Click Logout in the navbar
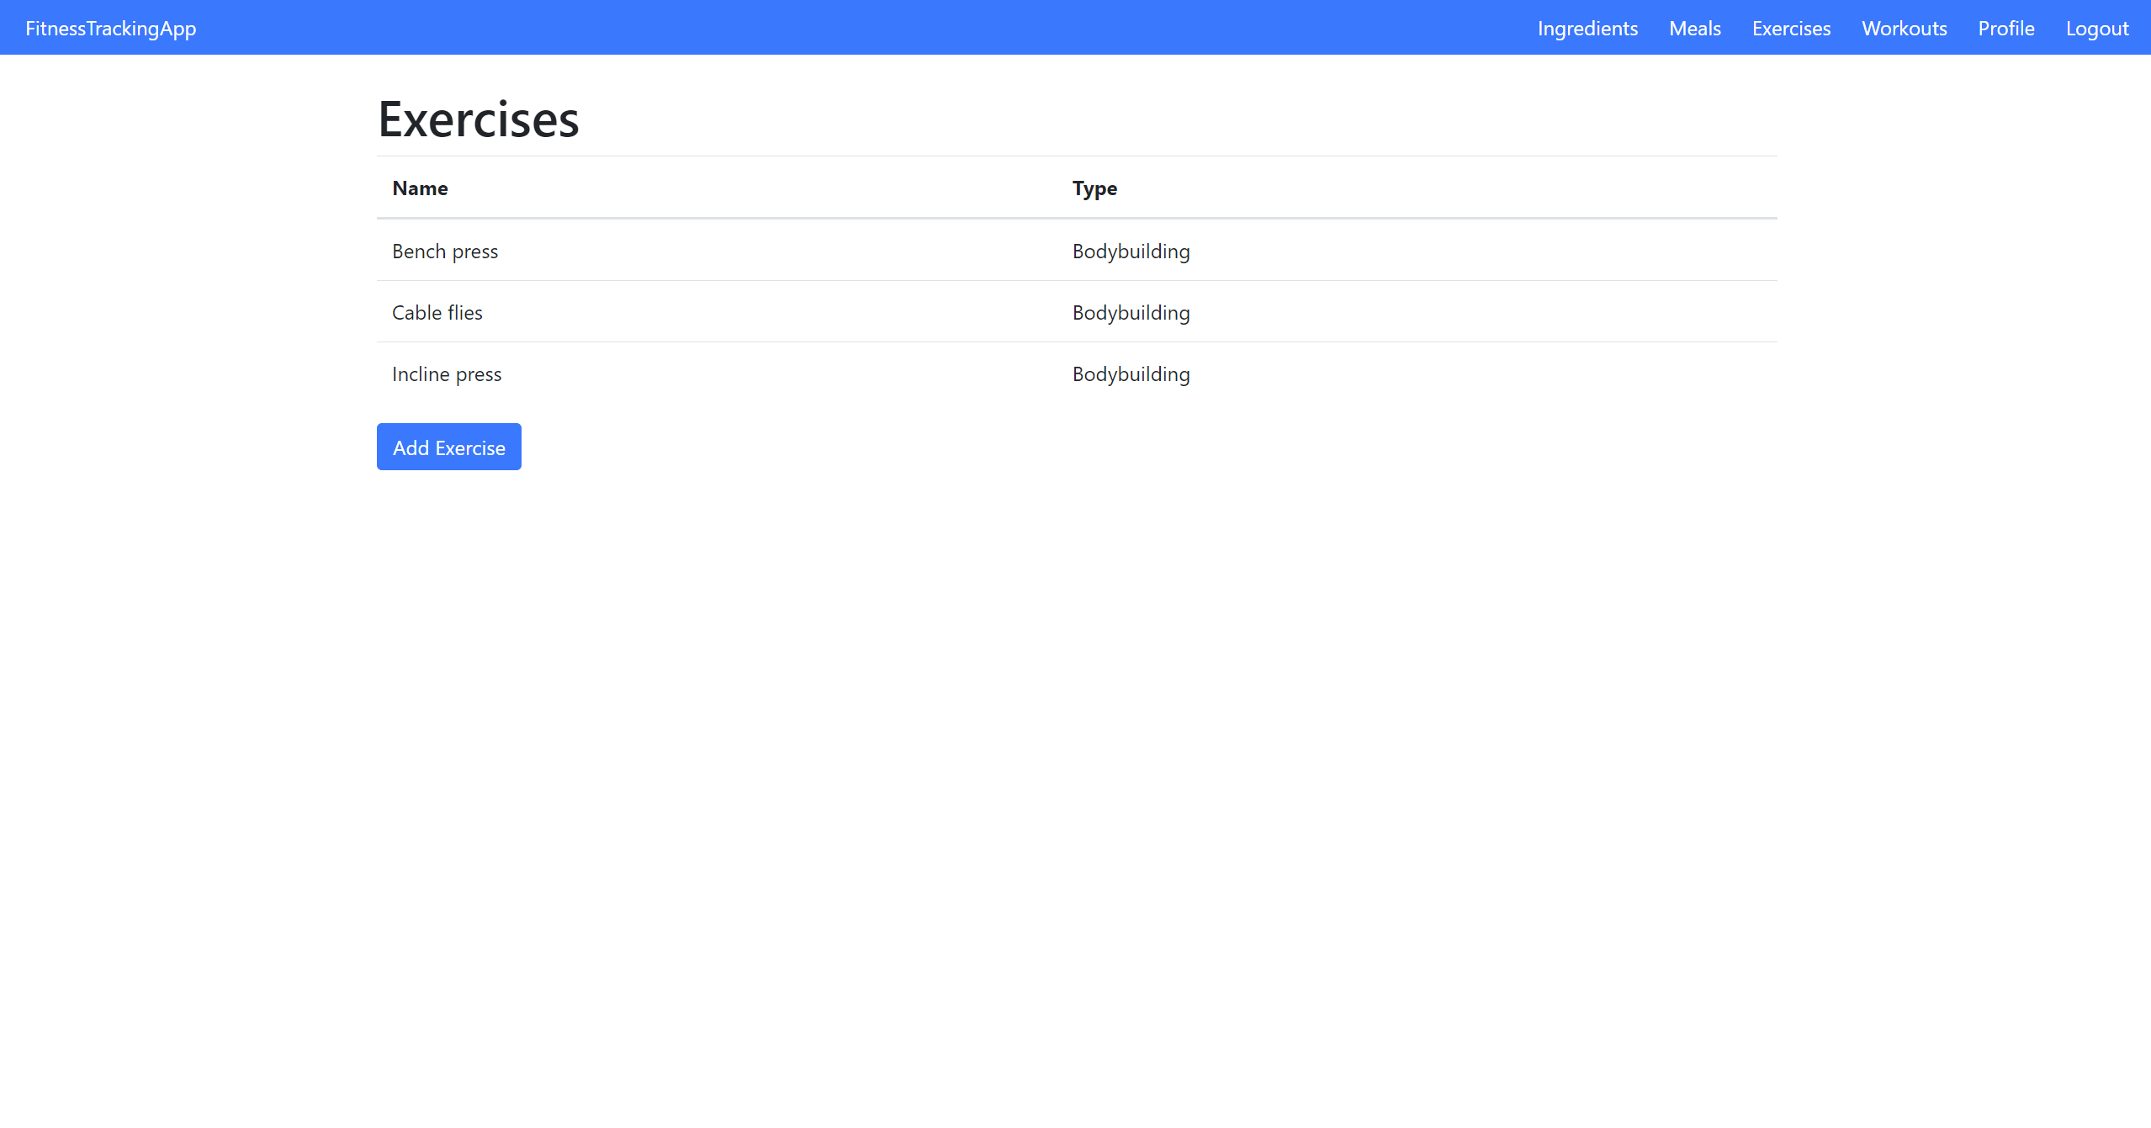The image size is (2151, 1128). point(2096,29)
